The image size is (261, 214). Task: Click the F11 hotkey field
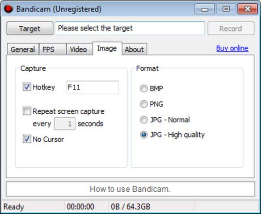(93, 87)
